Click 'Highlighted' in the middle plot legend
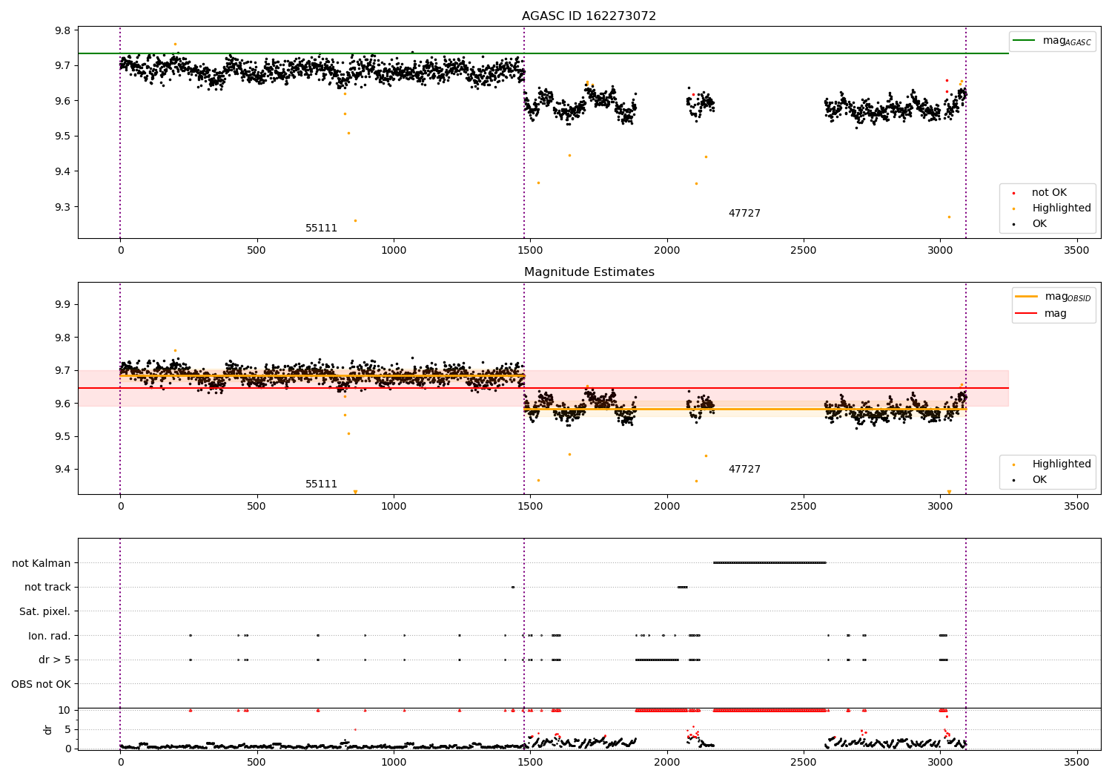Image resolution: width=1112 pixels, height=779 pixels. tap(1061, 464)
